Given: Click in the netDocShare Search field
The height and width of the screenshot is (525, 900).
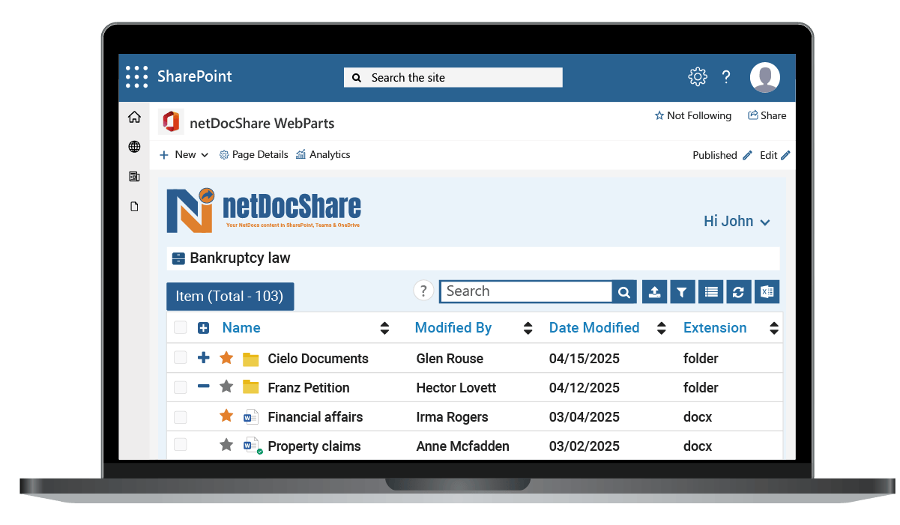Looking at the screenshot, I should point(526,291).
